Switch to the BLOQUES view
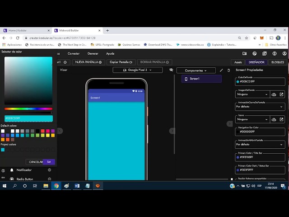Screen dimensions: 289x217 tap(278, 62)
